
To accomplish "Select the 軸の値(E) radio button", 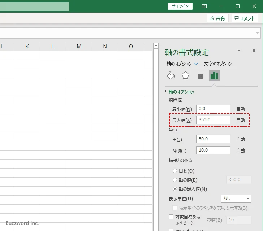I will (x=175, y=180).
